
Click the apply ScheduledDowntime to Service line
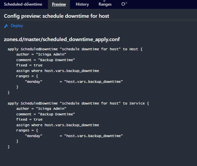[x=78, y=103]
